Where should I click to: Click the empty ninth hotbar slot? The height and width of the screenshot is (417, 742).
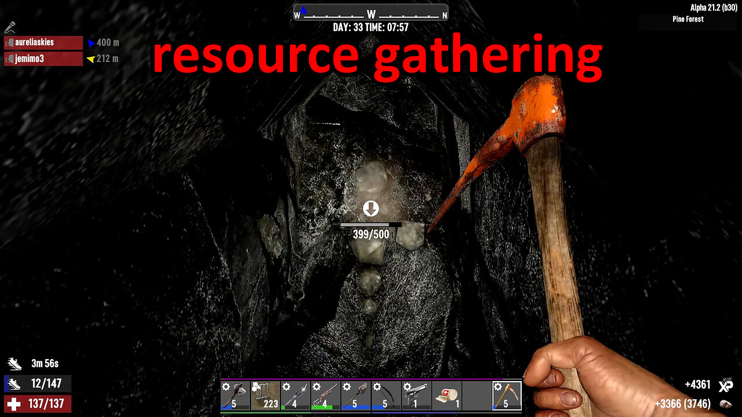click(477, 396)
